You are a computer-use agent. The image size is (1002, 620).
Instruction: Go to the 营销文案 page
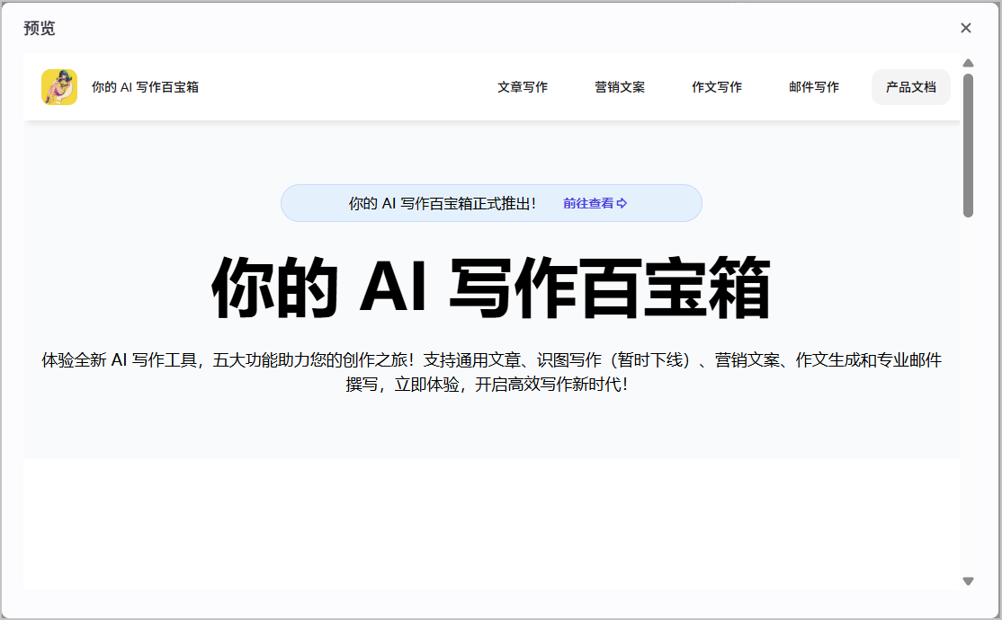(620, 87)
